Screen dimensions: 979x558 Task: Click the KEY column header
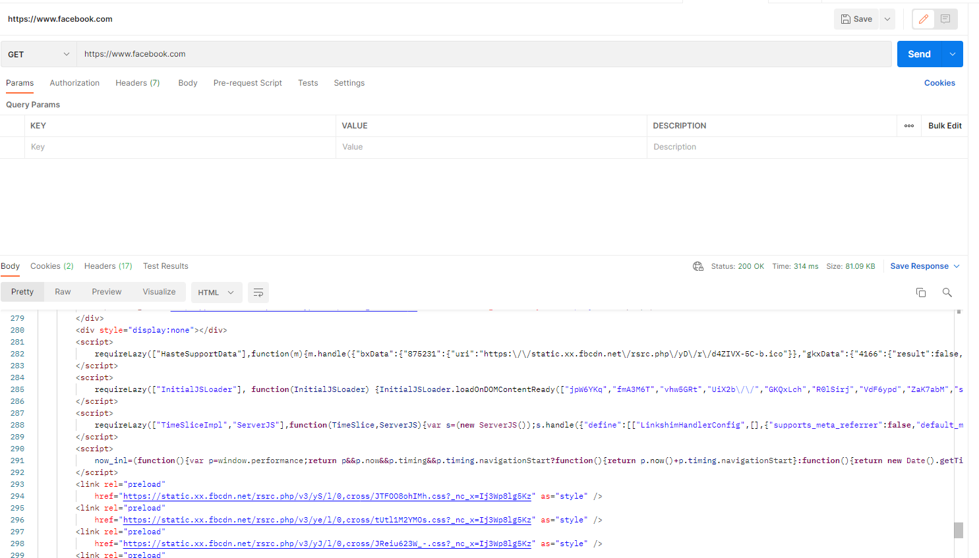(38, 126)
